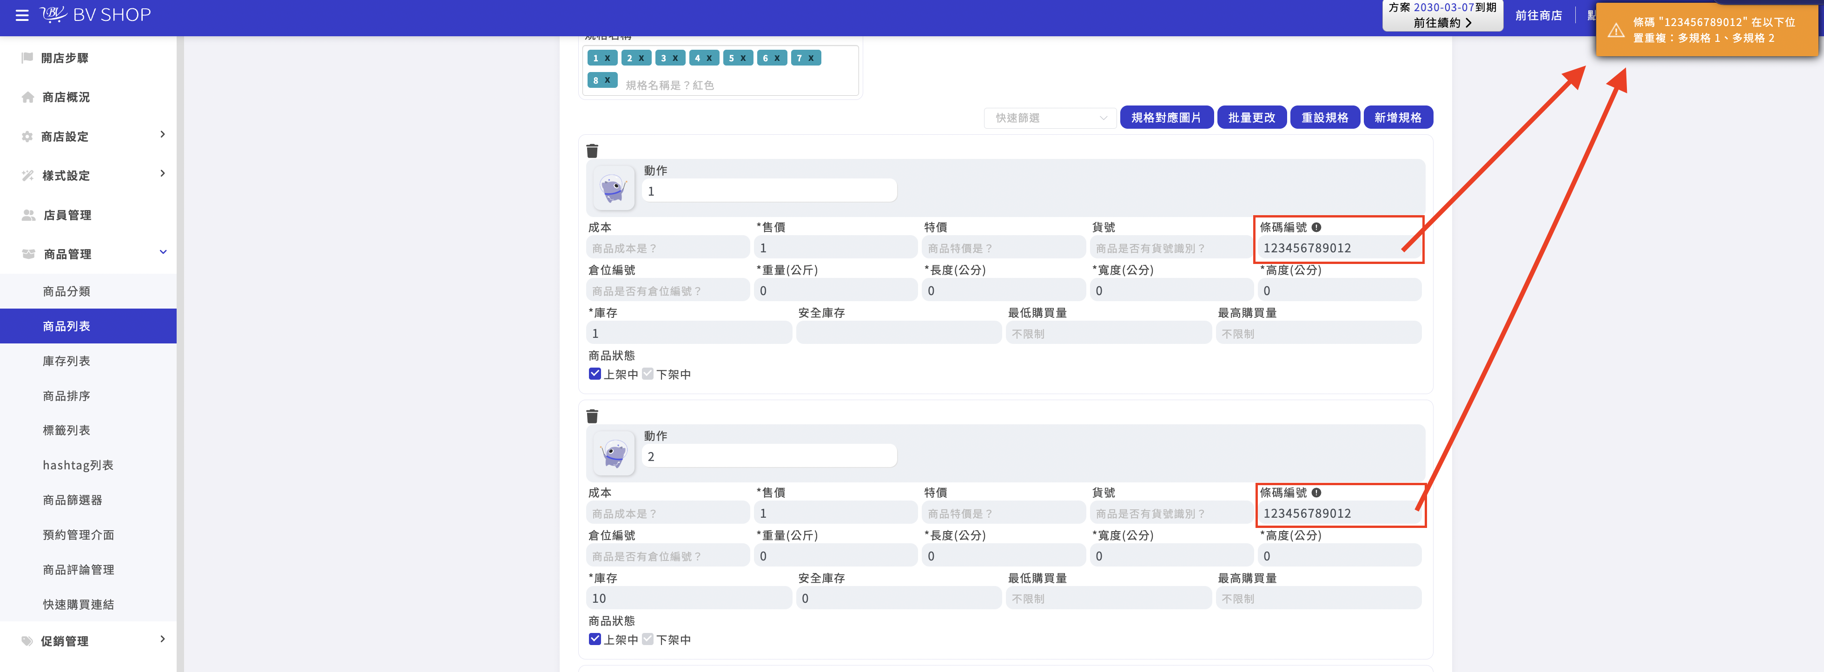Click 批量更改 button
This screenshot has height=672, width=1824.
point(1251,118)
